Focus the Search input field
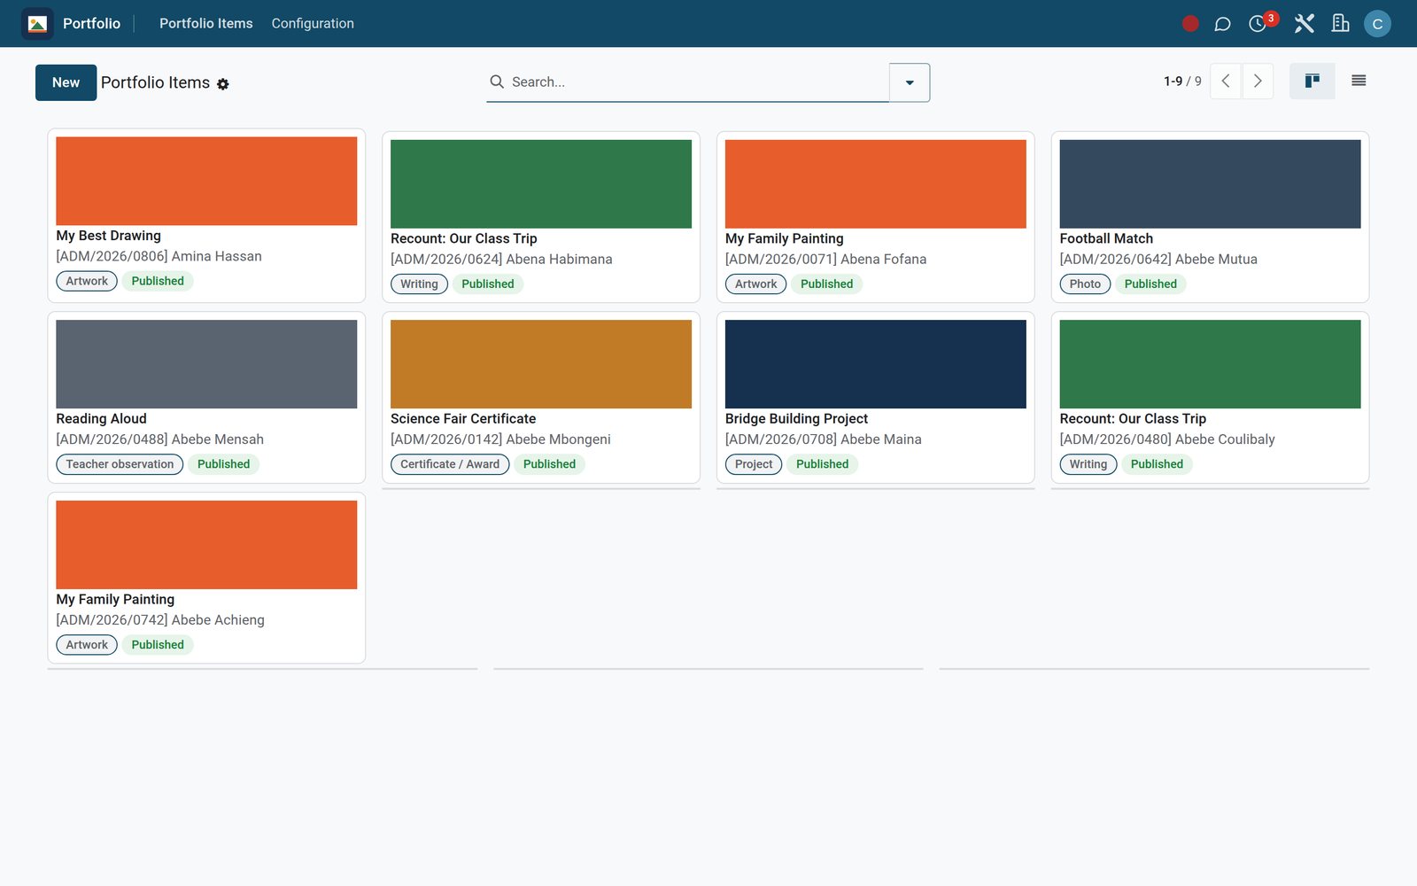 tap(698, 82)
